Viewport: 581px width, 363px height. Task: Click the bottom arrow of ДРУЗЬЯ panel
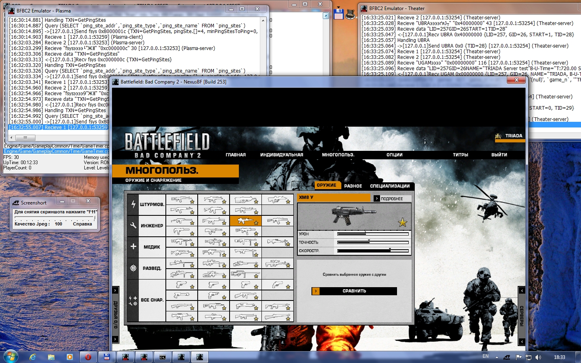[115, 339]
